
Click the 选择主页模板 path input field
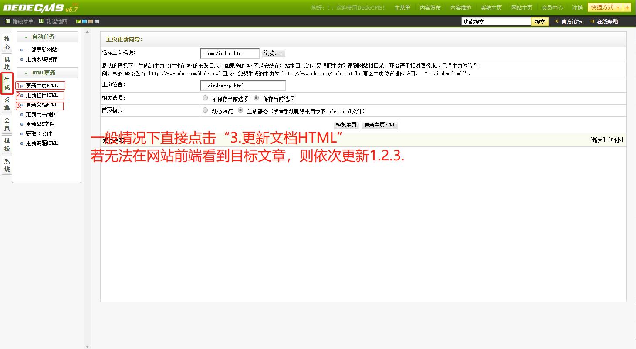(230, 53)
